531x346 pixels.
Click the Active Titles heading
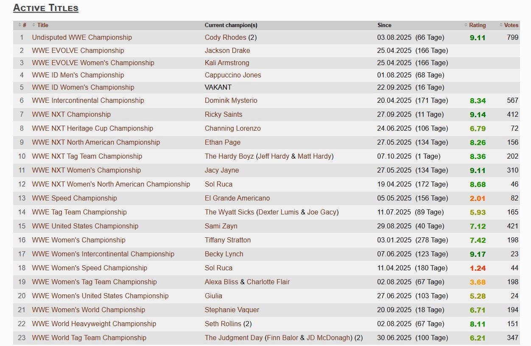[x=46, y=8]
